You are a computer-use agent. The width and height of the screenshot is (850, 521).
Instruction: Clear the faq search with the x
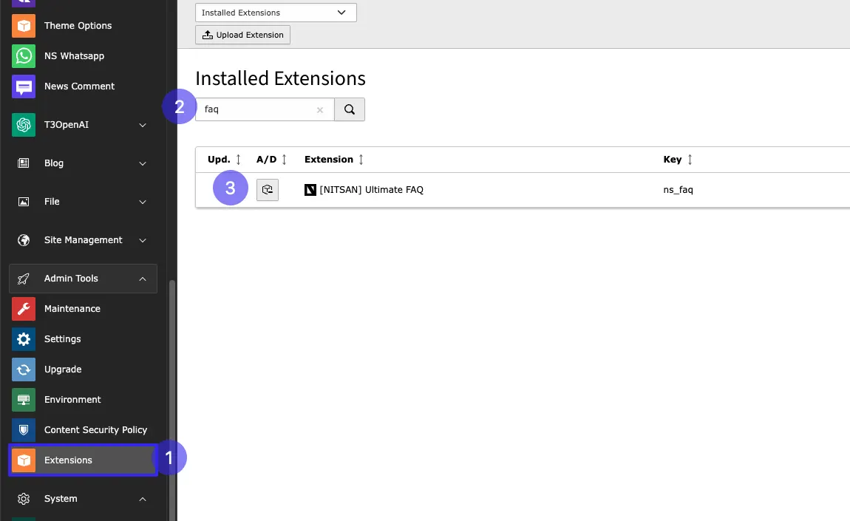tap(320, 110)
